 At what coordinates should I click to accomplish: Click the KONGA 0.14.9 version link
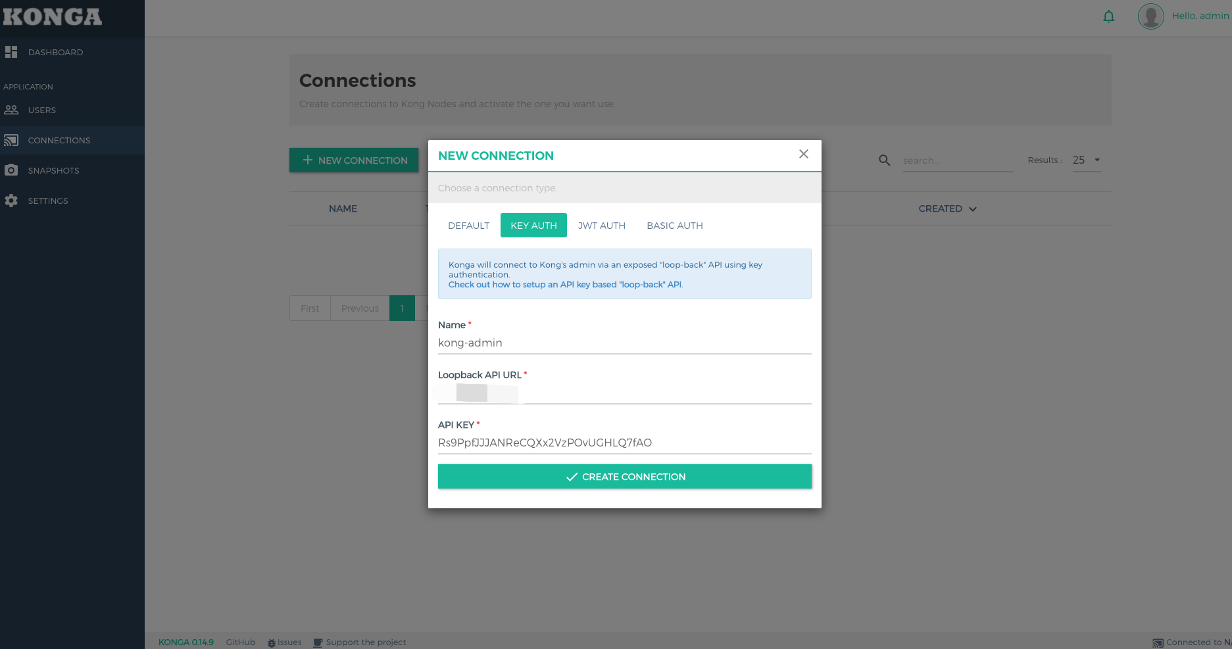pyautogui.click(x=186, y=642)
